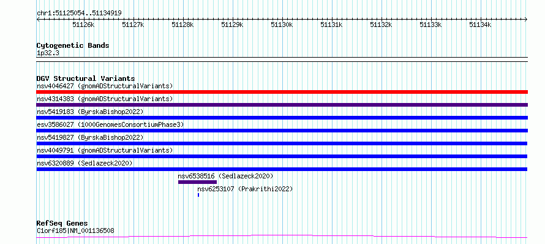Open nsv4314383 (gnomADStructuralVariants) label
545x244 pixels.
coord(105,99)
